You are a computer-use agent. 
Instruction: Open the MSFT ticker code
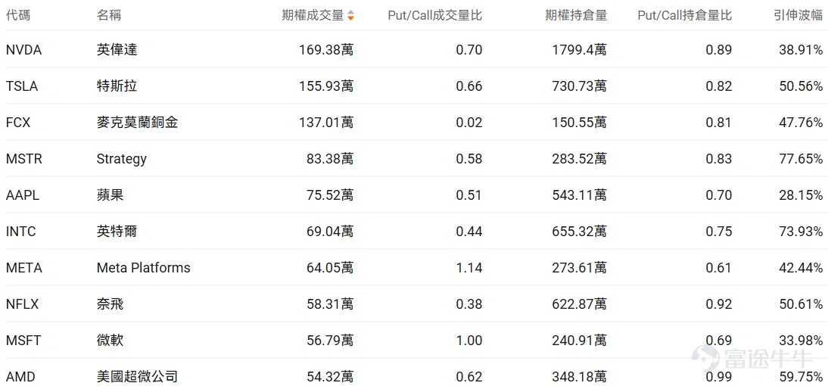click(23, 341)
